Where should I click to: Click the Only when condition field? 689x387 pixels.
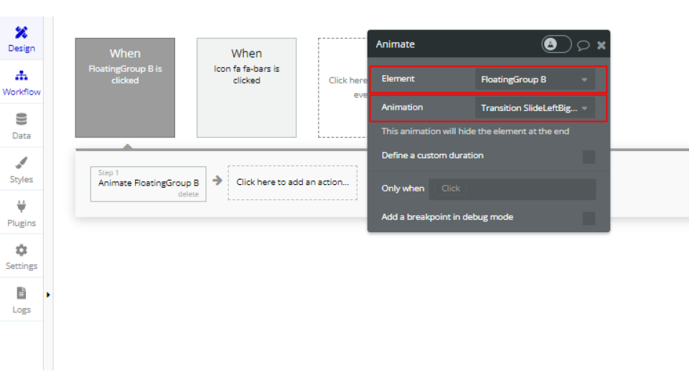coord(512,188)
